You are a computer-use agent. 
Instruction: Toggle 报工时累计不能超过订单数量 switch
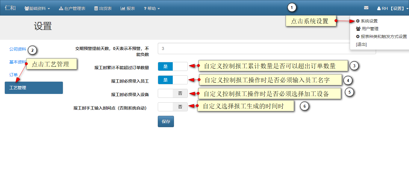(x=172, y=66)
